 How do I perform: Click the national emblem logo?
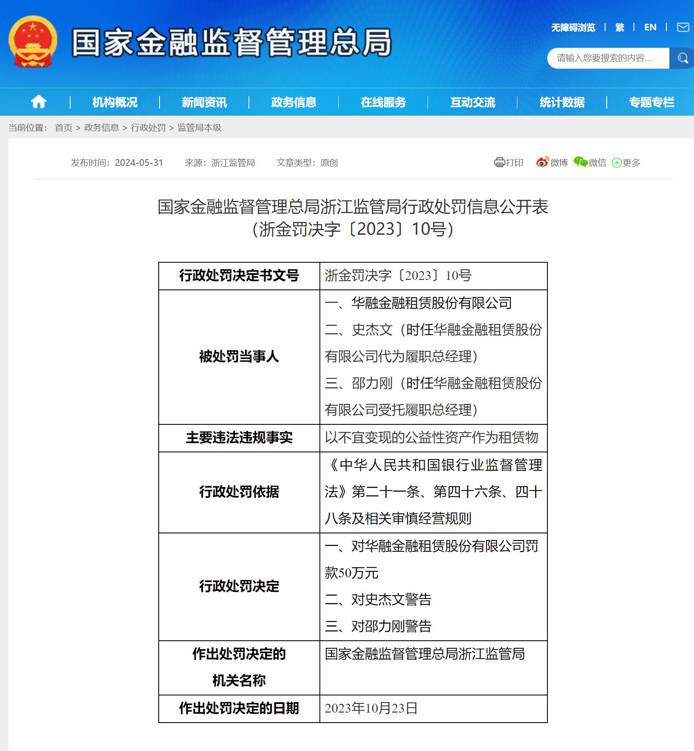pyautogui.click(x=33, y=42)
